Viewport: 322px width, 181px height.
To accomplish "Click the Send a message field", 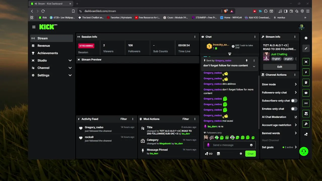I will (229, 145).
